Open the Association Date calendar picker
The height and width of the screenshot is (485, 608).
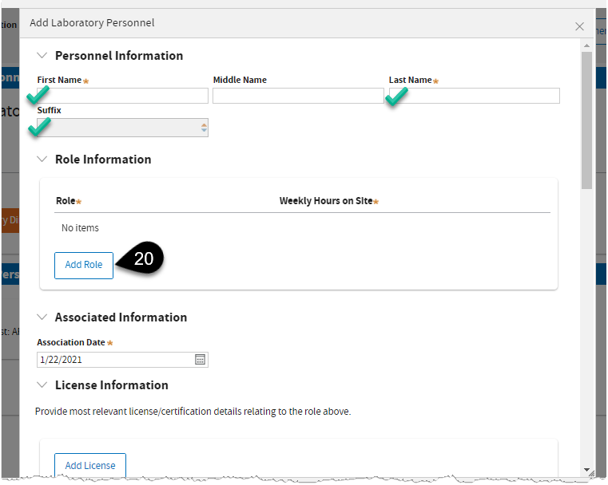201,360
